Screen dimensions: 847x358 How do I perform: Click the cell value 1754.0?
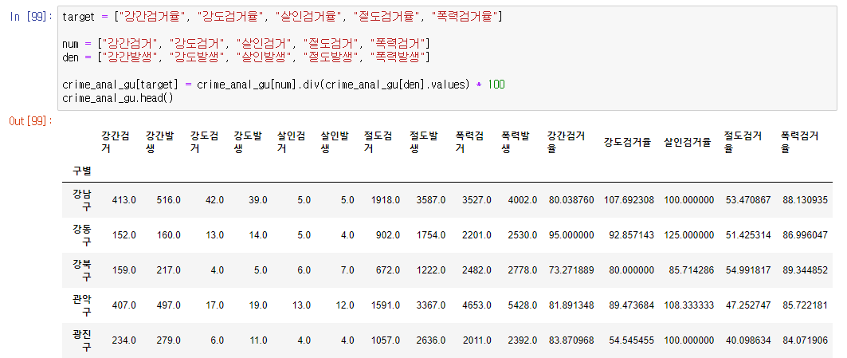click(430, 235)
